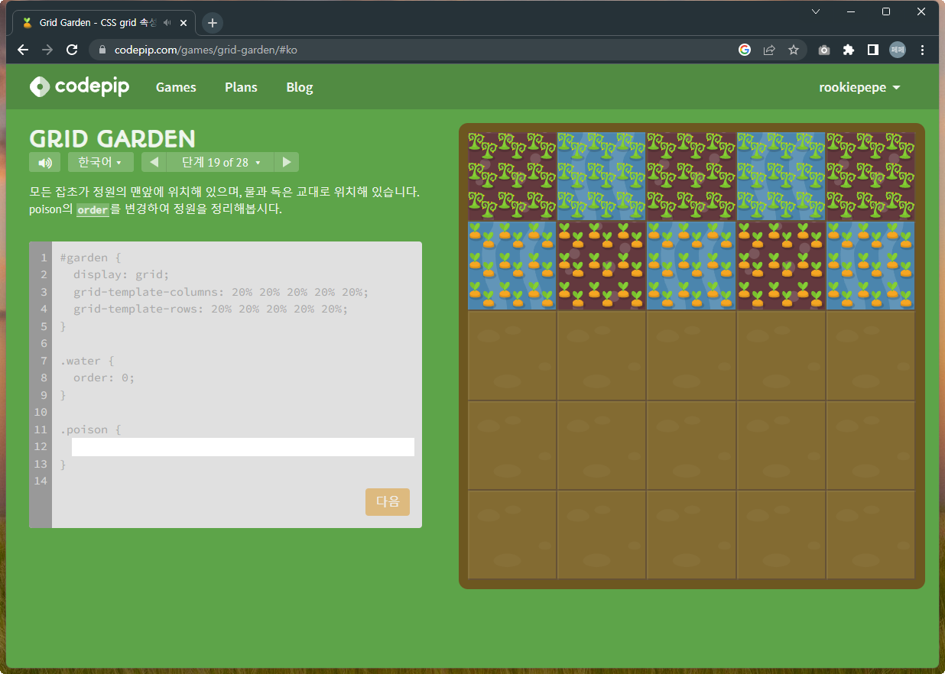
Task: Bookmark this page with star icon
Action: (794, 50)
